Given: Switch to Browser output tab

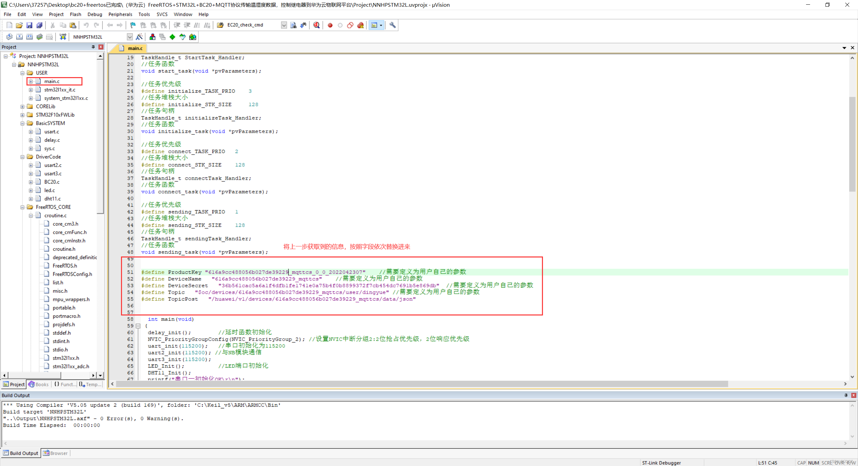Looking at the screenshot, I should click(x=55, y=453).
